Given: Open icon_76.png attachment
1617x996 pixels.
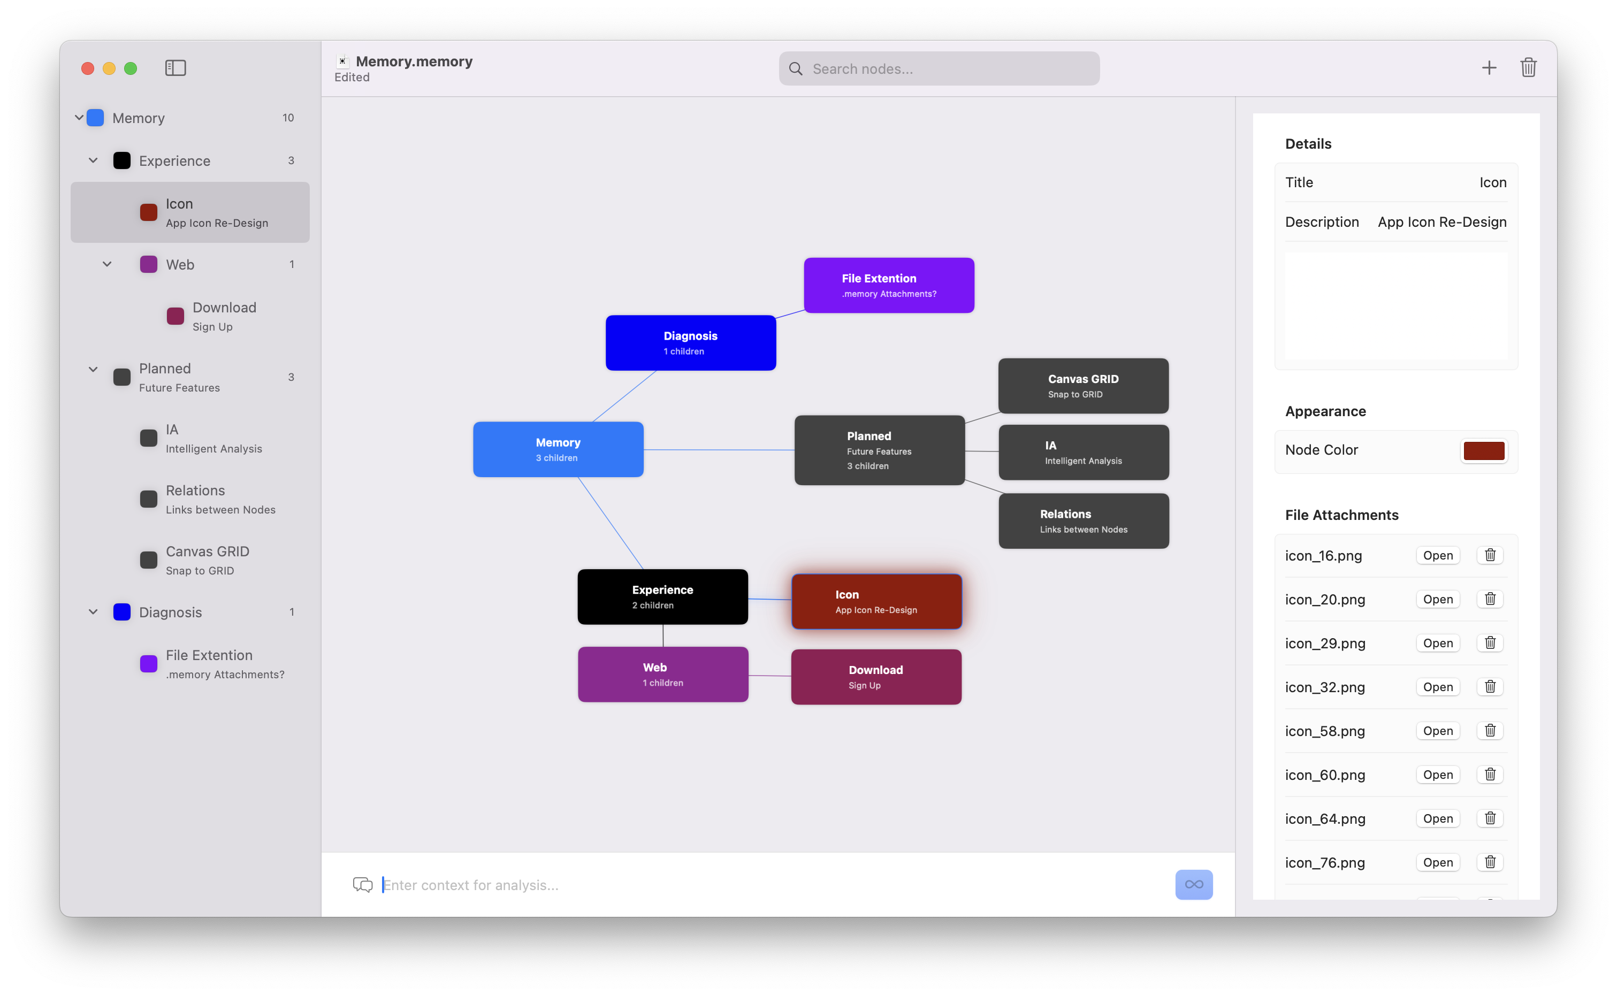Looking at the screenshot, I should point(1437,862).
